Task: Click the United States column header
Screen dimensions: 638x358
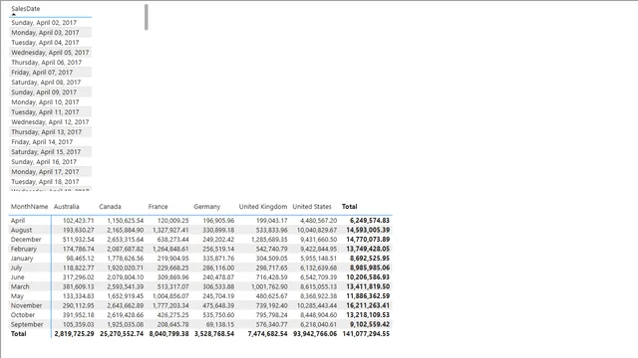Action: tap(312, 207)
